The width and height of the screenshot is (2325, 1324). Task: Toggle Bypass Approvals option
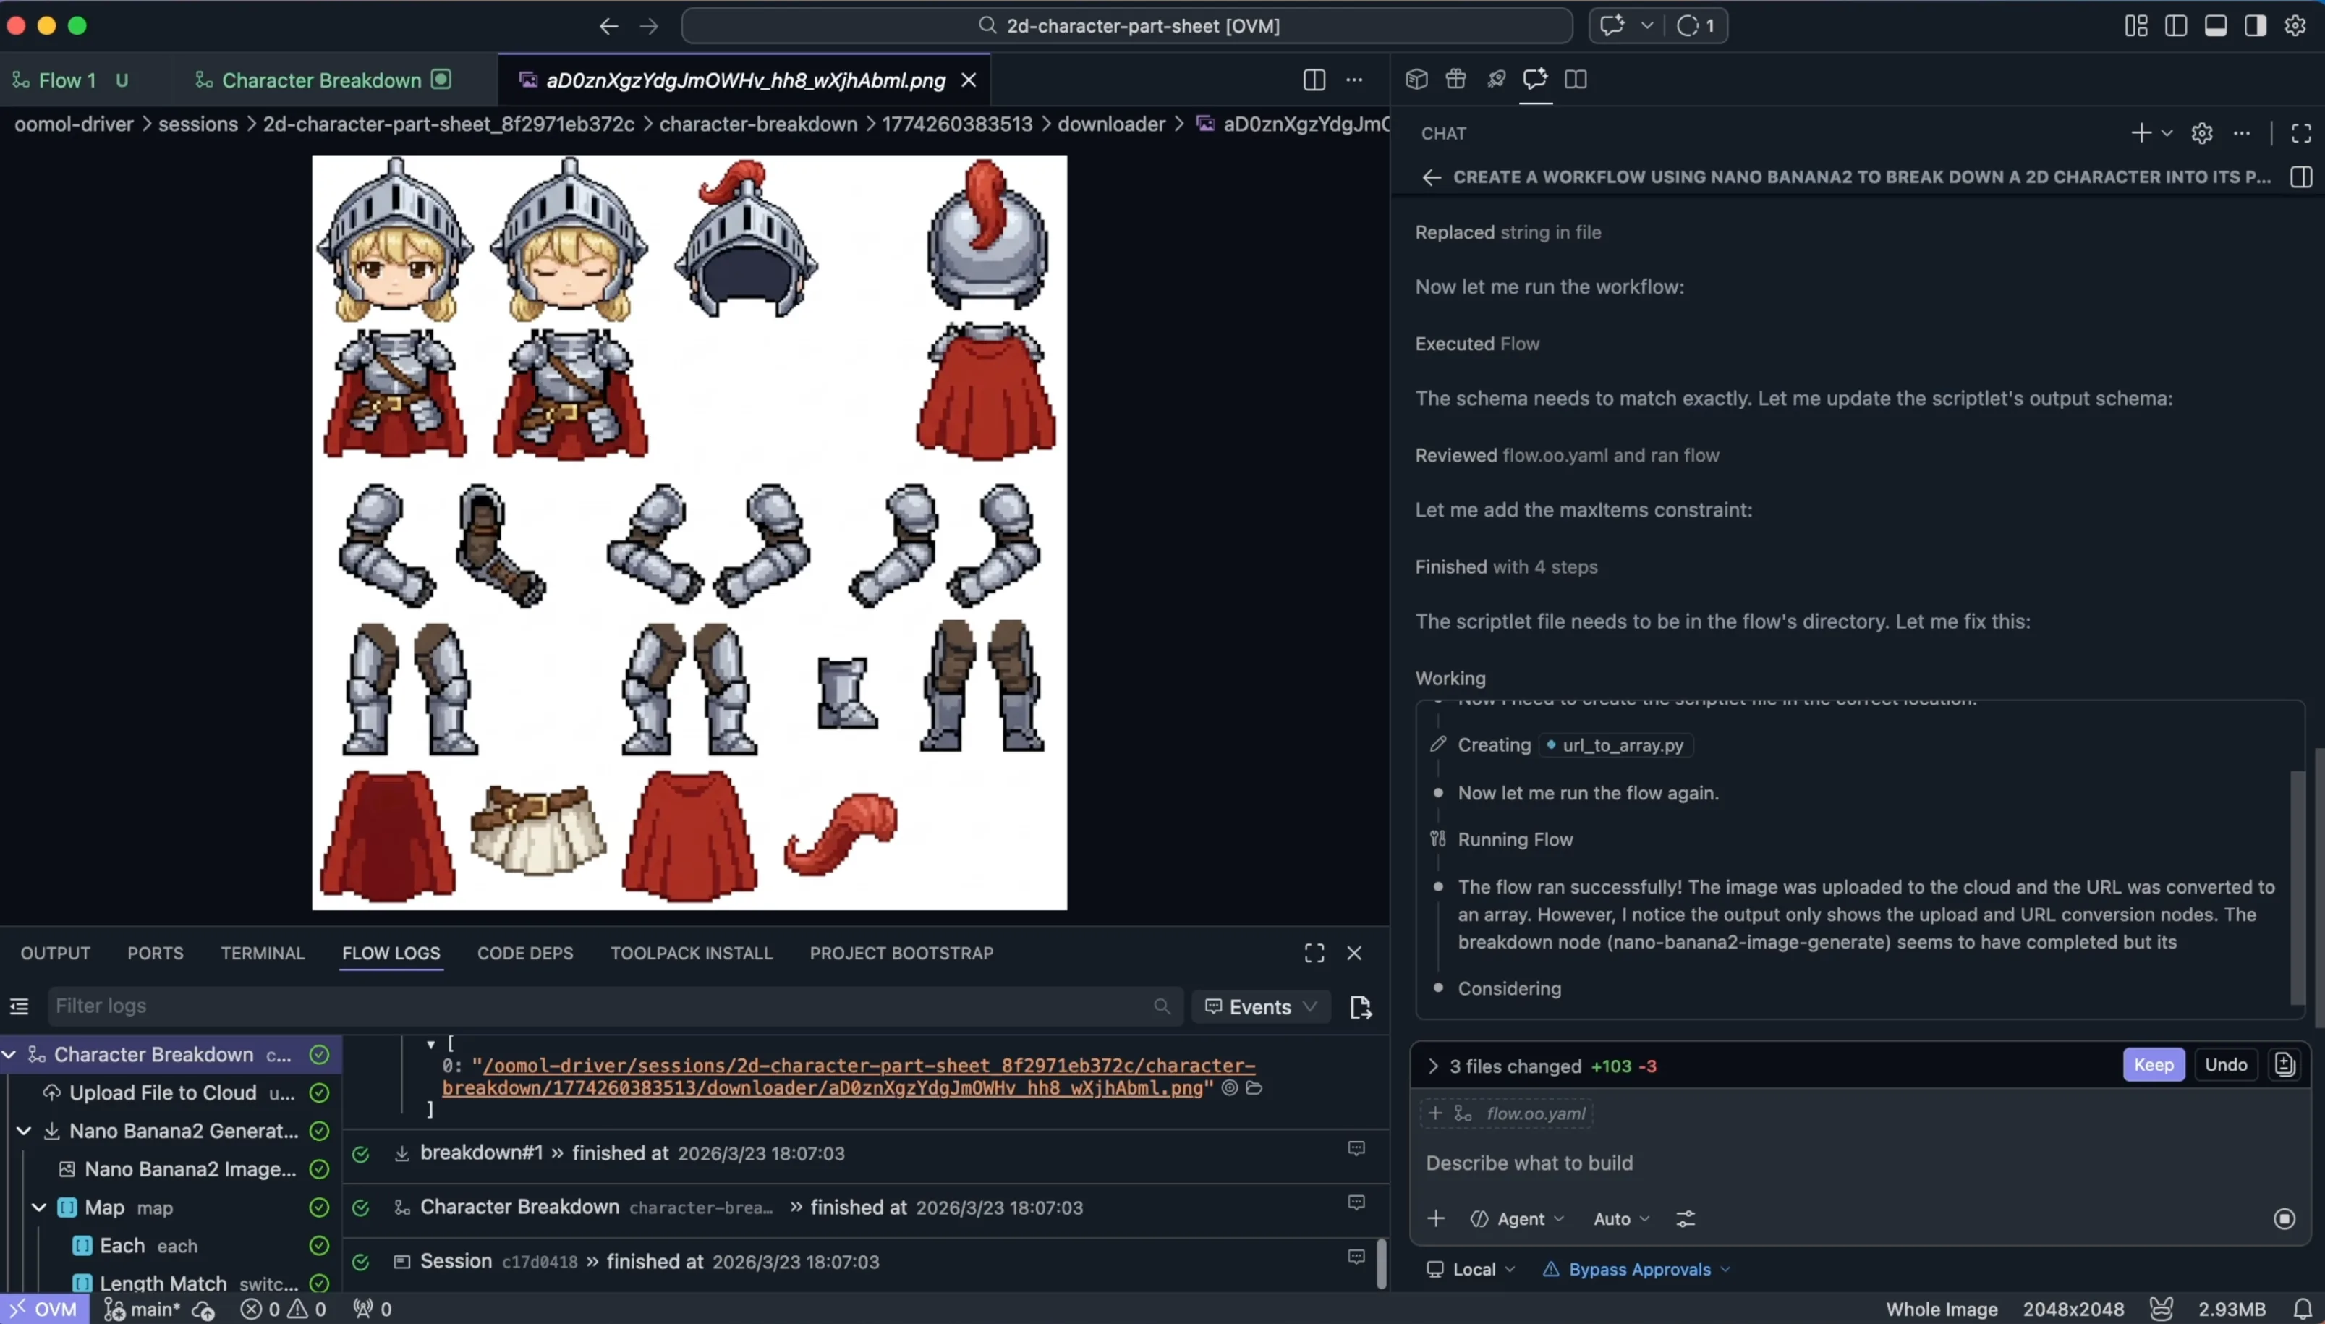1636,1270
